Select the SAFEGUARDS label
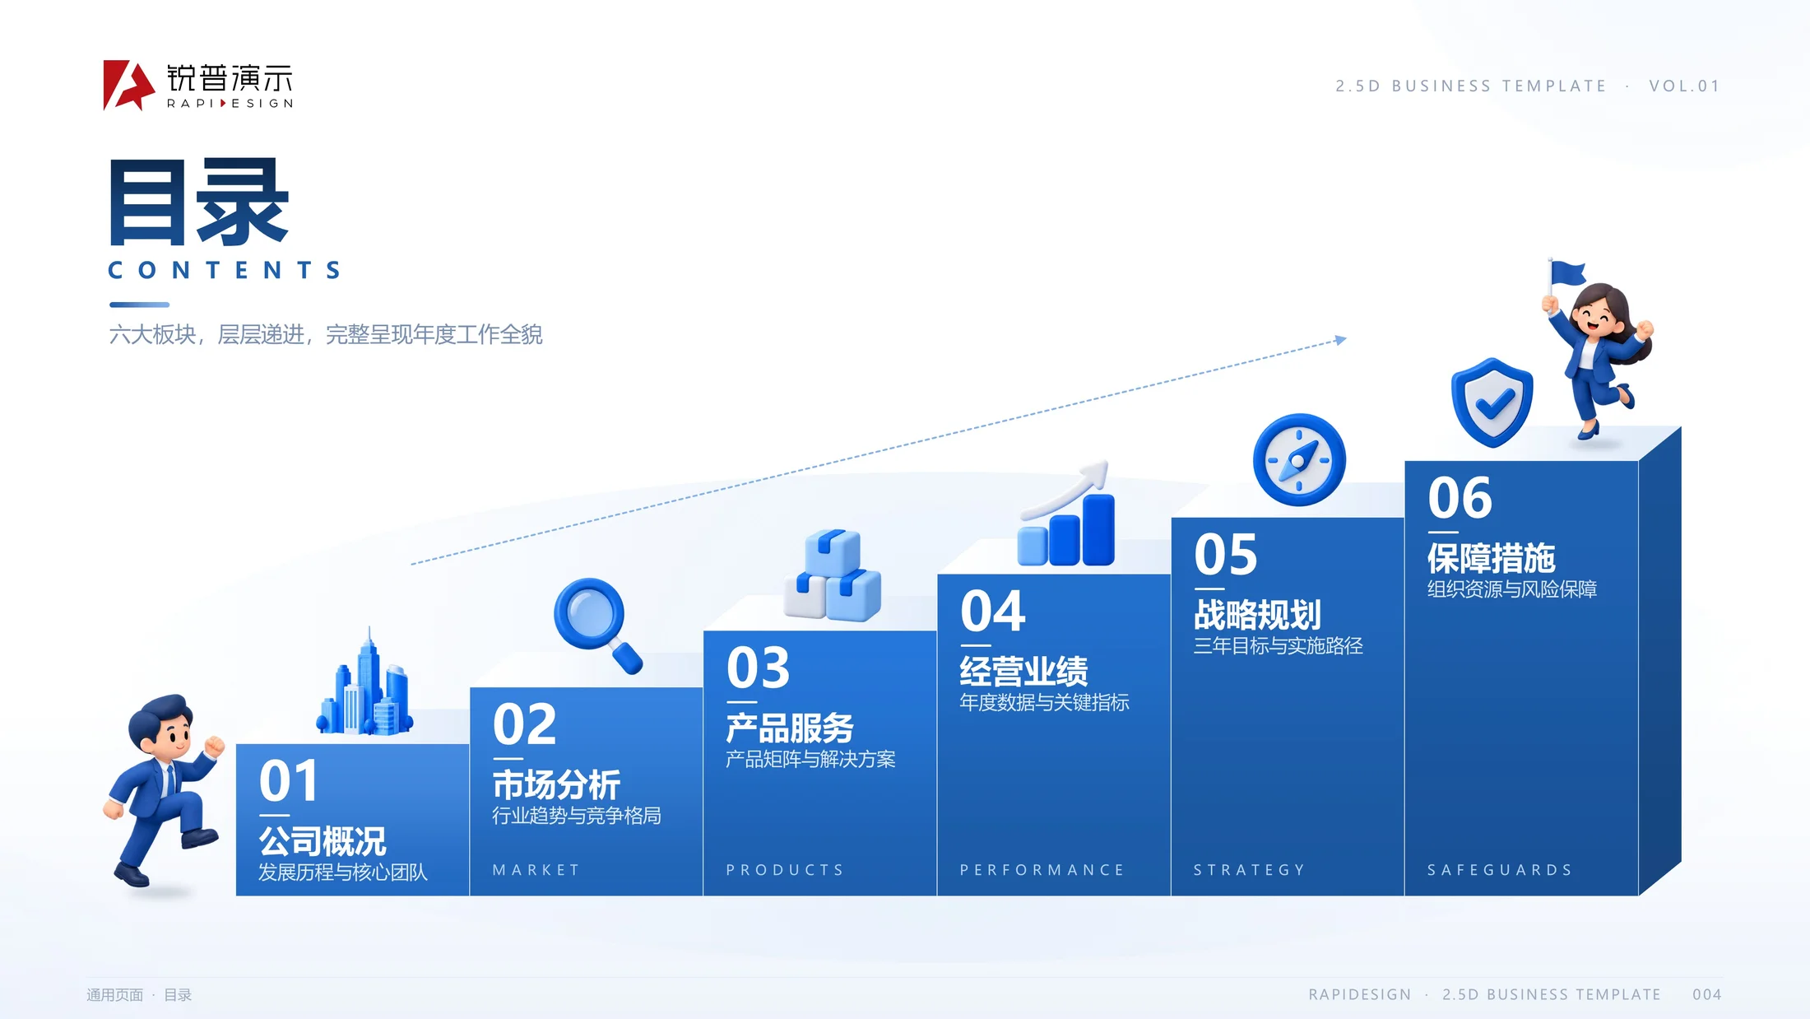The height and width of the screenshot is (1019, 1810). 1500,870
